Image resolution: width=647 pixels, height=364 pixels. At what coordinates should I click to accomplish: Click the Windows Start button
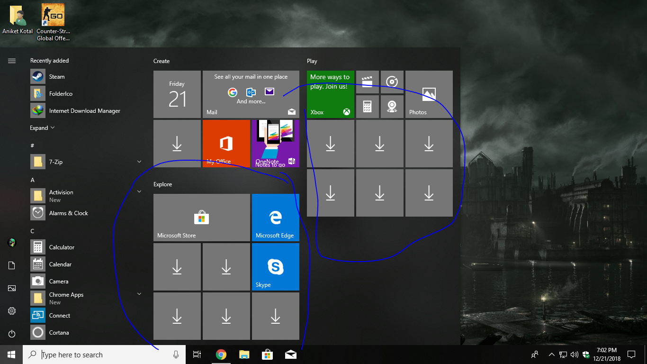[x=11, y=355]
